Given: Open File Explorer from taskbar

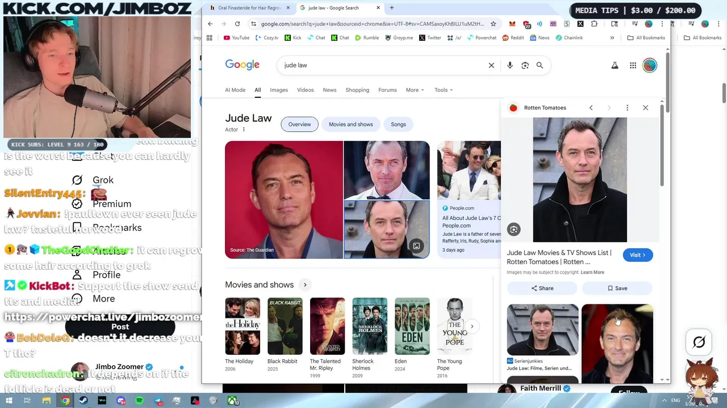Looking at the screenshot, I should pos(47,401).
